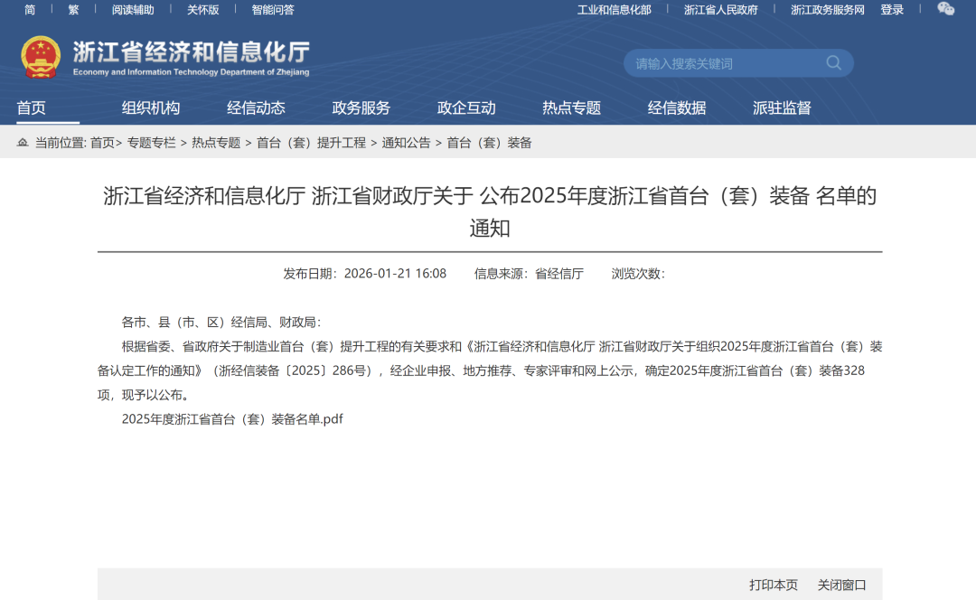Enable 关怀版 care mode
Viewport: 976px width, 600px height.
202,10
